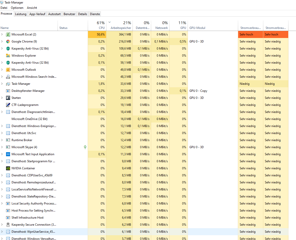Switch to the App-Verlauf tab
The width and height of the screenshot is (296, 240).
tap(37, 14)
